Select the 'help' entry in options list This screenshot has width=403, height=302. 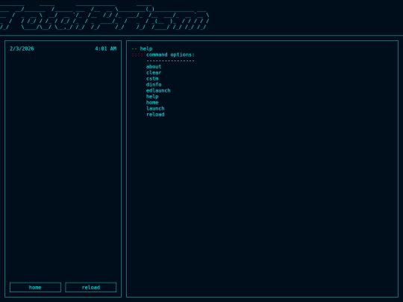tap(152, 96)
